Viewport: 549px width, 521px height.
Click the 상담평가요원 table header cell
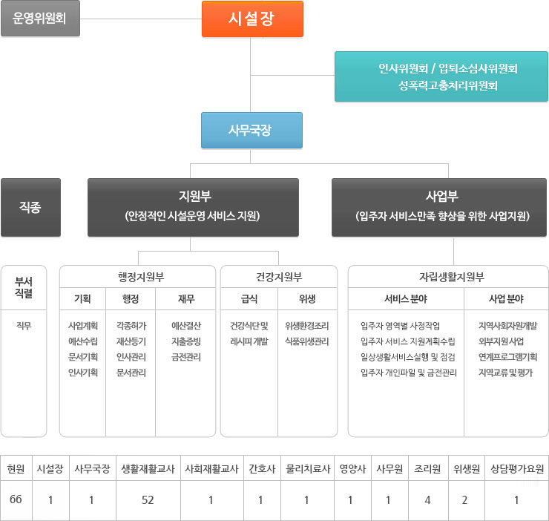point(517,469)
